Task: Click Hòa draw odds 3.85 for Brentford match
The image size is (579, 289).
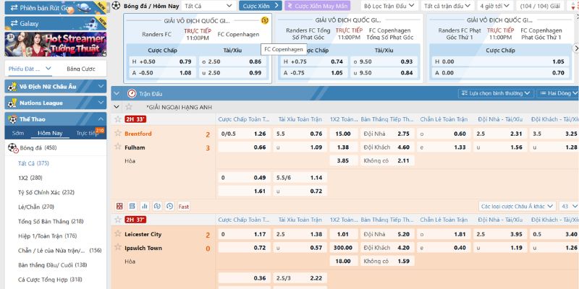Action: point(344,160)
